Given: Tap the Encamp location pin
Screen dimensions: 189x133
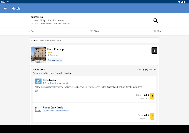Looking at the screenshot, I should click(48, 55).
